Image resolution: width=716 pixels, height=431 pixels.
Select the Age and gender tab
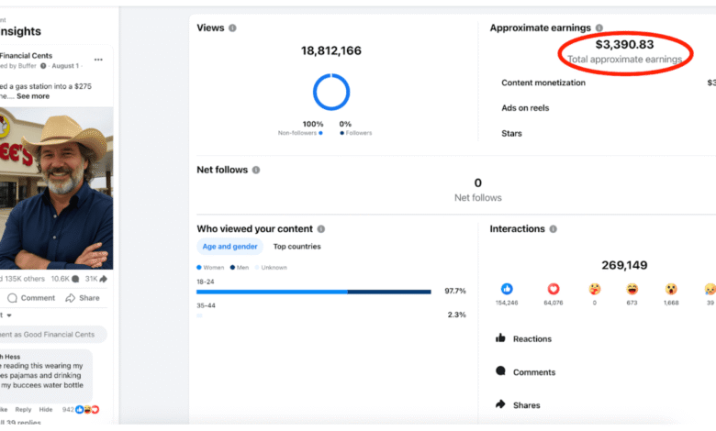click(229, 247)
